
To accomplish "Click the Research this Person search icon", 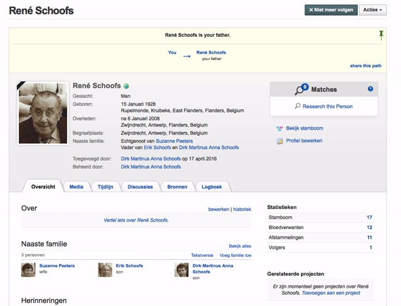I will click(x=298, y=106).
